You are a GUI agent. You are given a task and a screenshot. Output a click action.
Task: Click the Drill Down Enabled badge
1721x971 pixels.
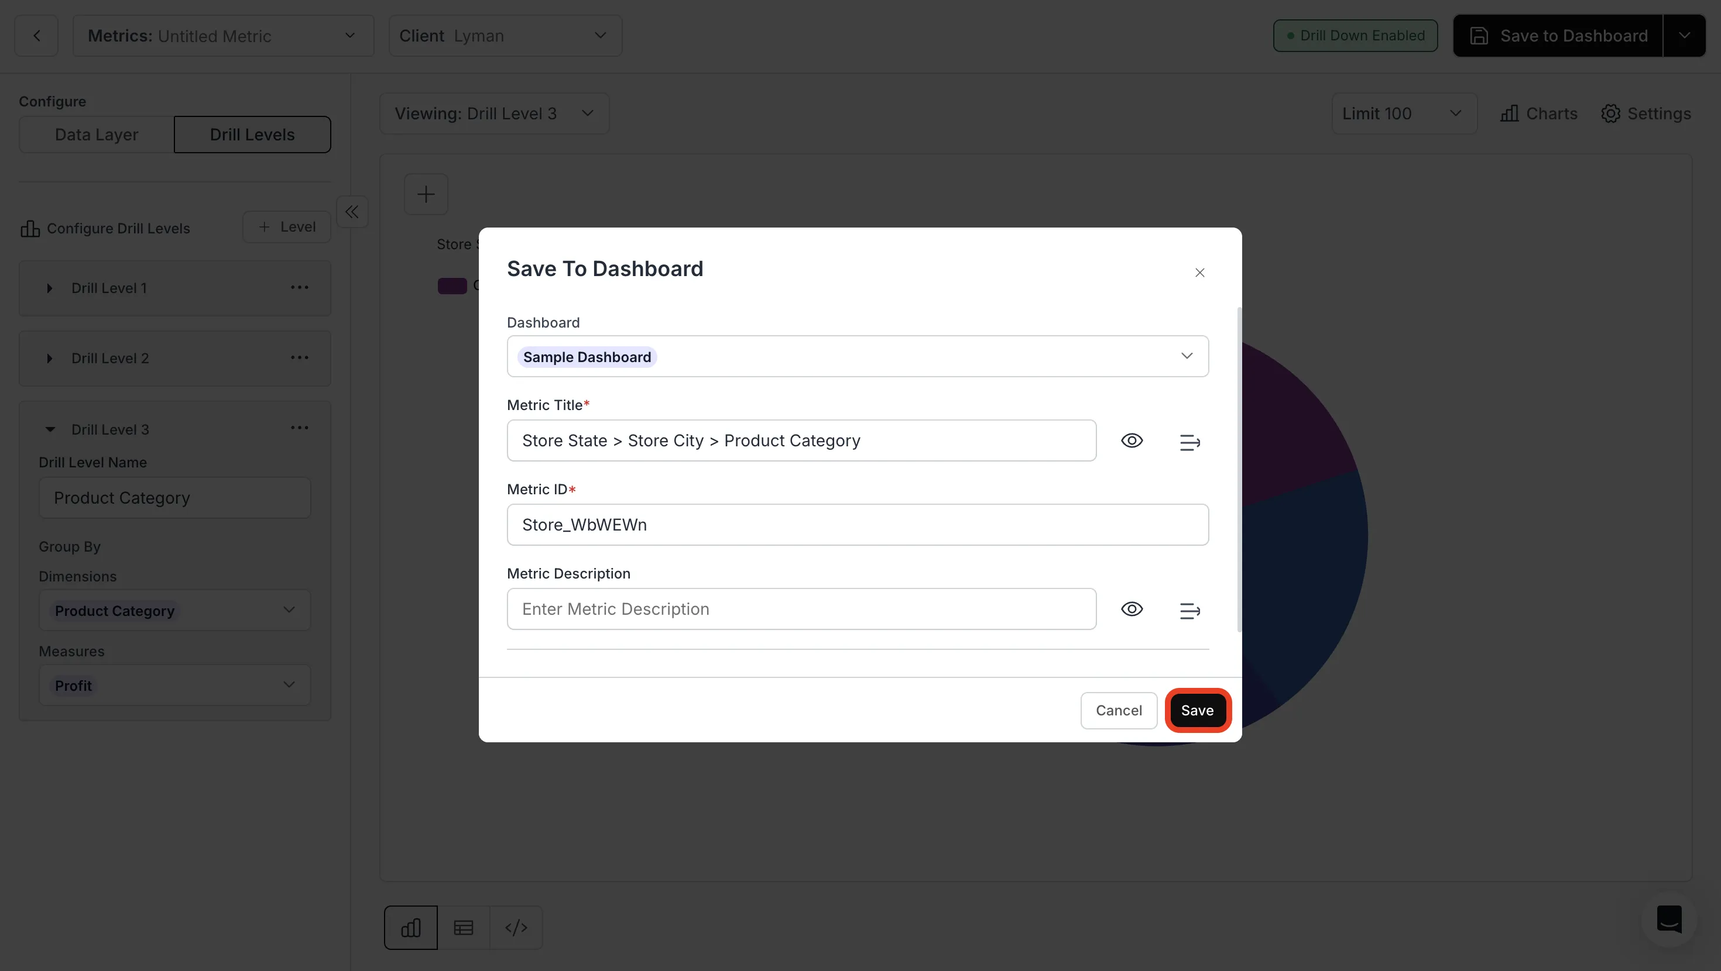point(1356,36)
